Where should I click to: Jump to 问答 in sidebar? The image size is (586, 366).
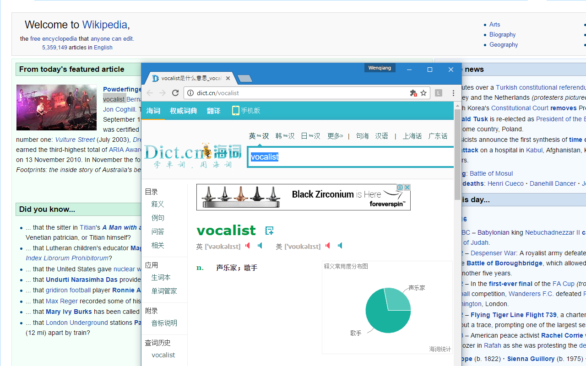coord(158,231)
